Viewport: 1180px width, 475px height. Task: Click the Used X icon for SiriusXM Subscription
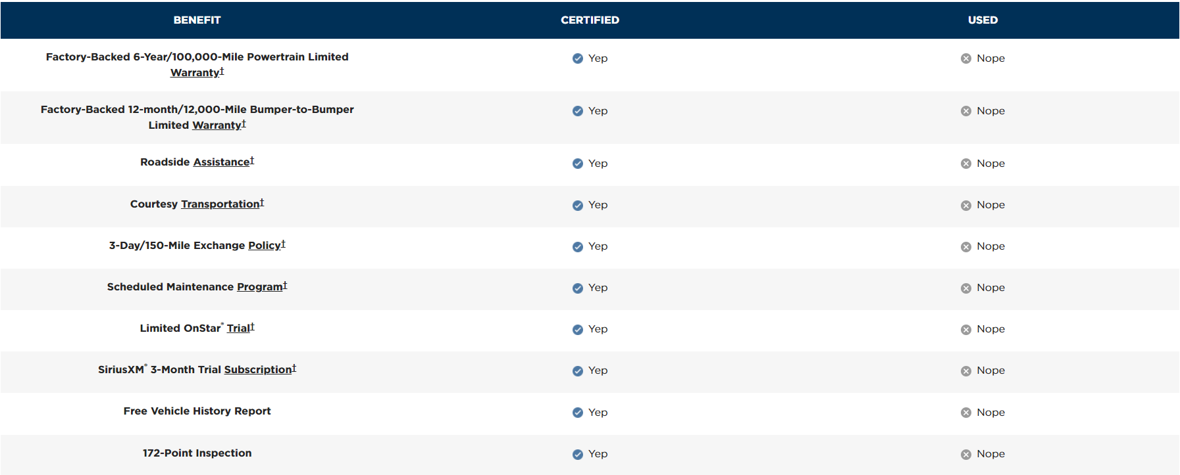click(x=966, y=371)
